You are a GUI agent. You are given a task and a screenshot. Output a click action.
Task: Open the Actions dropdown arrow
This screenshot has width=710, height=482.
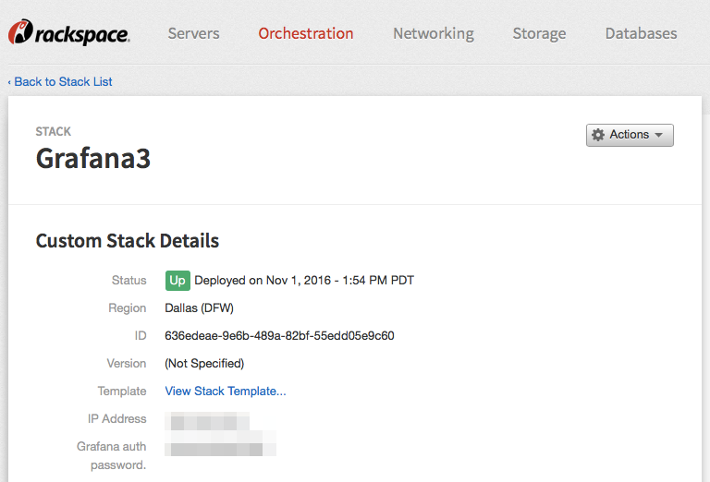tap(659, 135)
